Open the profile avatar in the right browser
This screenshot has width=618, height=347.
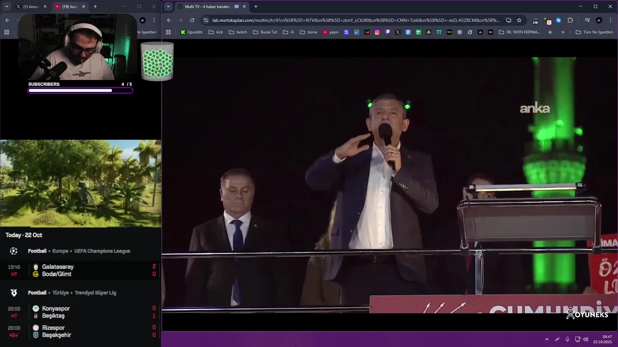tap(599, 20)
